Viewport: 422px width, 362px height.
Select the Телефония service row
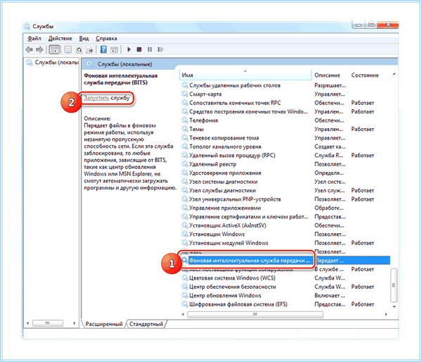pyautogui.click(x=286, y=120)
